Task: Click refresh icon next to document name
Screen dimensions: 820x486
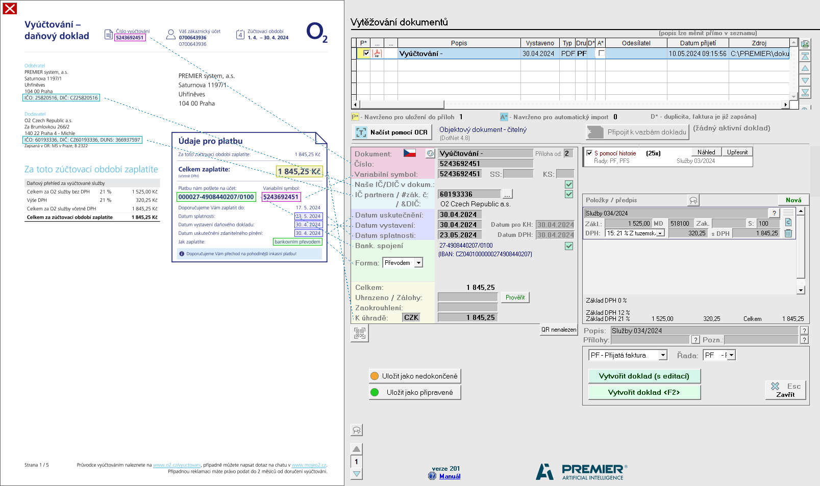Action: pos(430,153)
